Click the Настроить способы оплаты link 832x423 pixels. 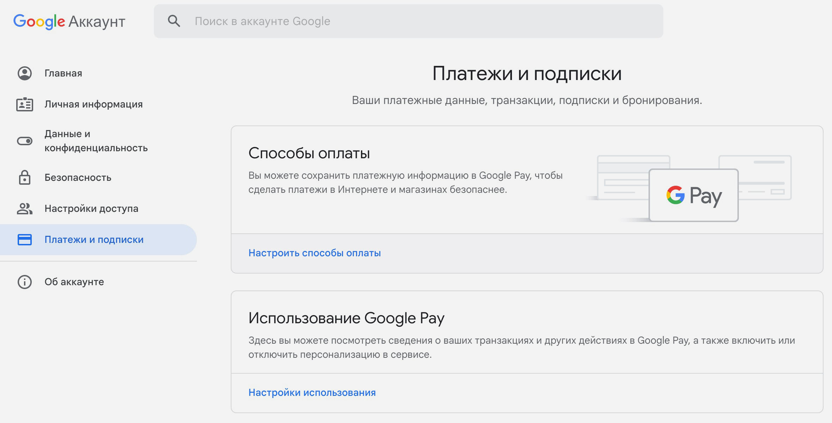click(314, 253)
